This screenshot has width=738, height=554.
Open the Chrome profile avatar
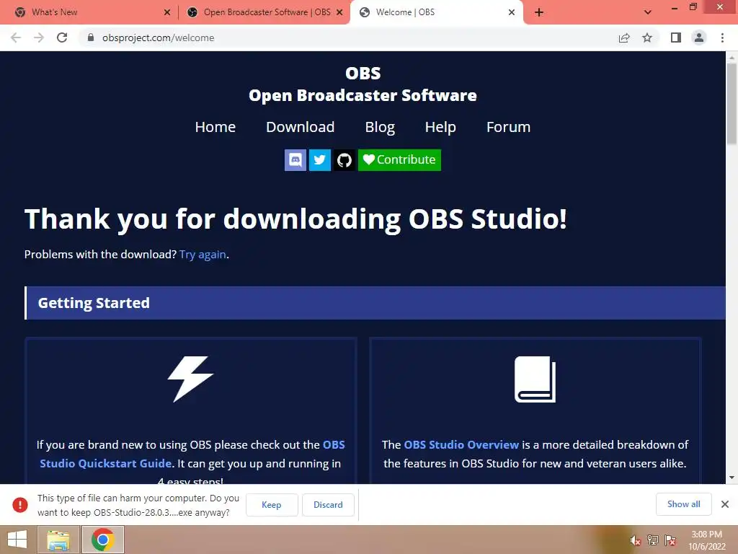(x=699, y=38)
